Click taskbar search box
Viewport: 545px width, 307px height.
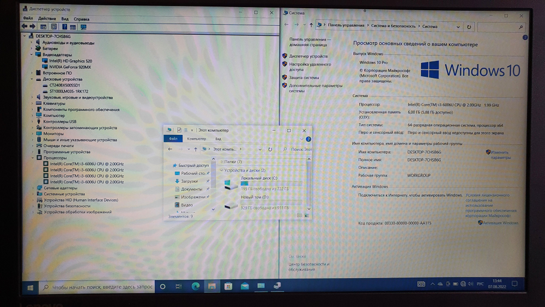(x=97, y=287)
